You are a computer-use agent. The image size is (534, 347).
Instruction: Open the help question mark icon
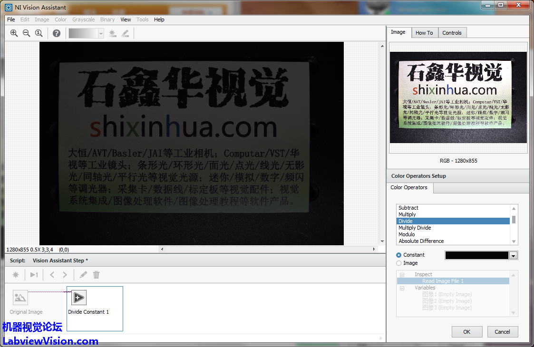click(57, 33)
